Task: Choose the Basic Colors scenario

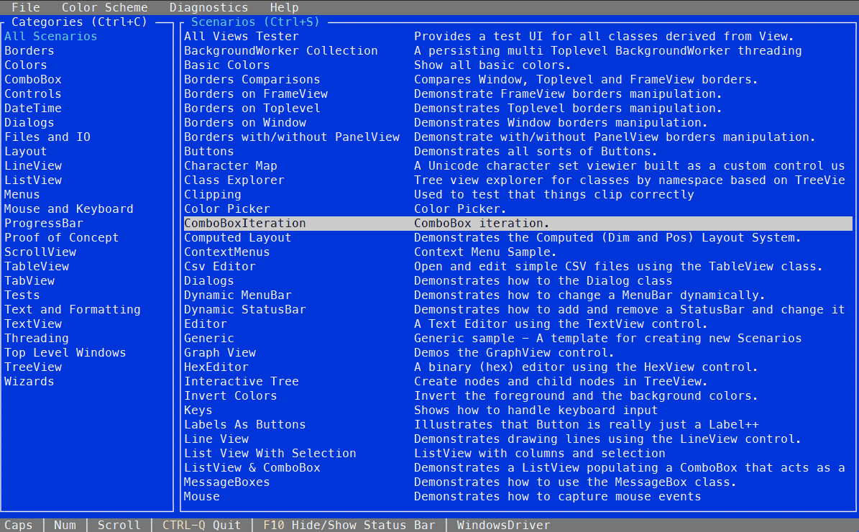Action: coord(227,65)
